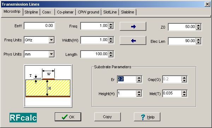Screen dimensions: 212x128
Task: Decrease Height(H) using down arrow
Action: 139,95
